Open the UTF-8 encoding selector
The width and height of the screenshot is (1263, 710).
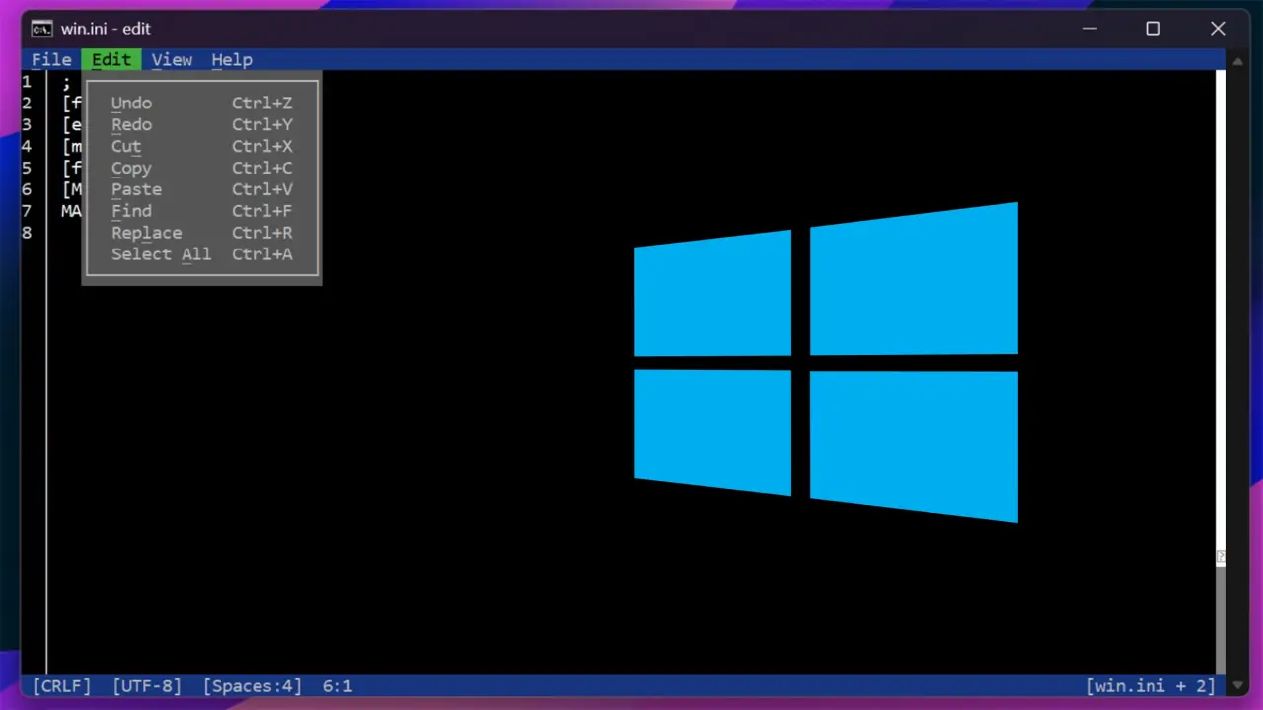click(147, 686)
